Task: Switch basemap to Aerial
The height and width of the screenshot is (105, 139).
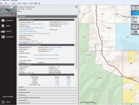Action: (x=135, y=17)
